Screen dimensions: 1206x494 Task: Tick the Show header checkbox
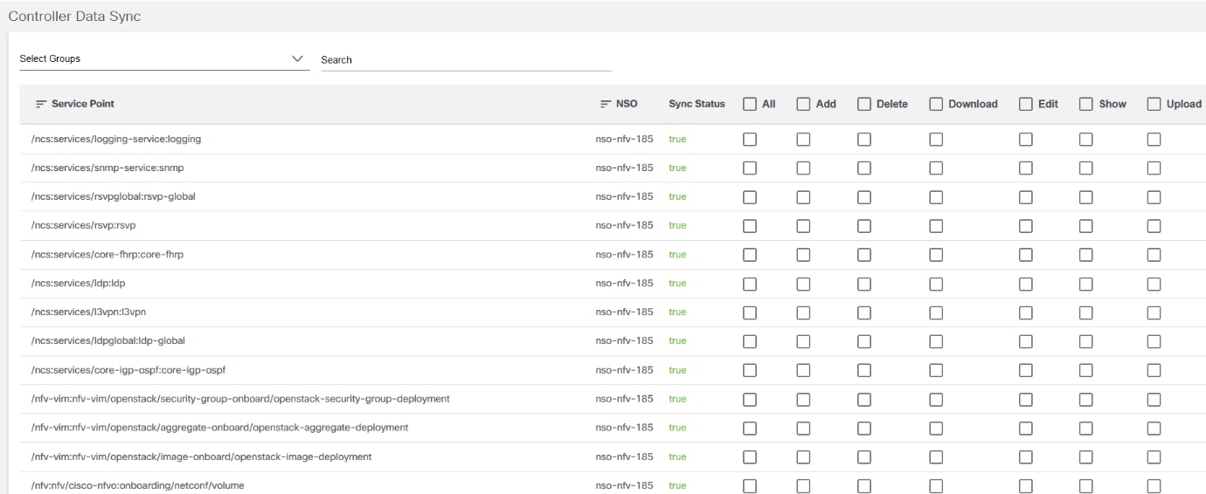1086,104
